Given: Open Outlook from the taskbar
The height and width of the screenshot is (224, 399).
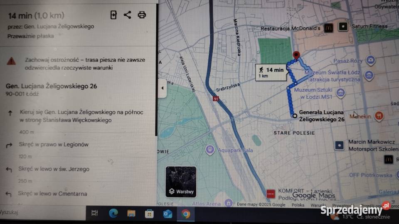Looking at the screenshot, I should 167,214.
